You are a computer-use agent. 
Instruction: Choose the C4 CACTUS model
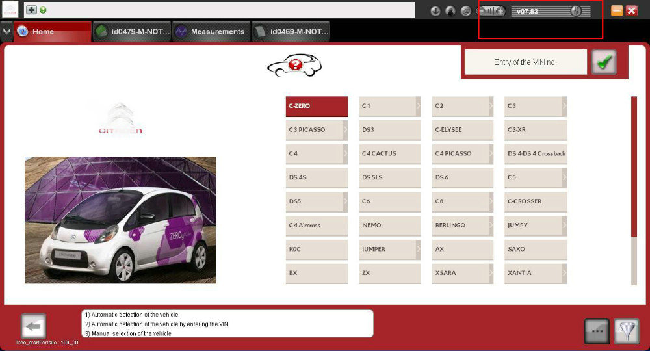(x=389, y=154)
